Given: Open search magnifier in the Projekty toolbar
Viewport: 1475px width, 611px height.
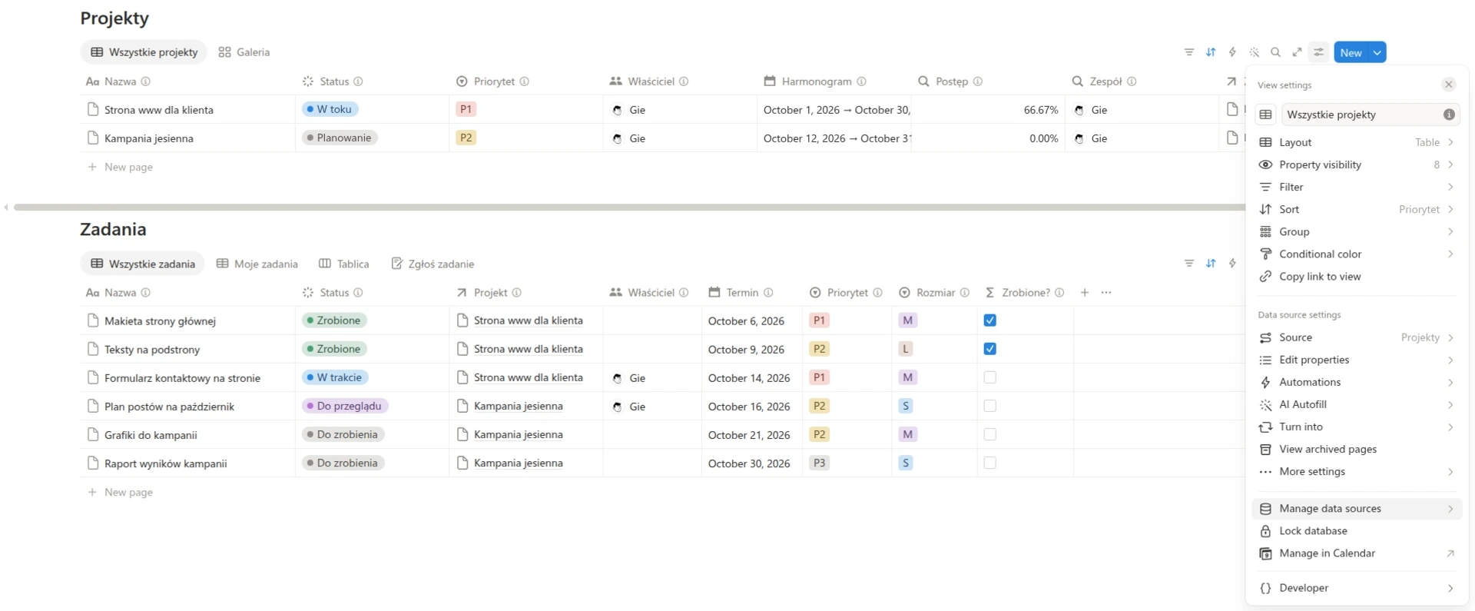Looking at the screenshot, I should point(1275,52).
